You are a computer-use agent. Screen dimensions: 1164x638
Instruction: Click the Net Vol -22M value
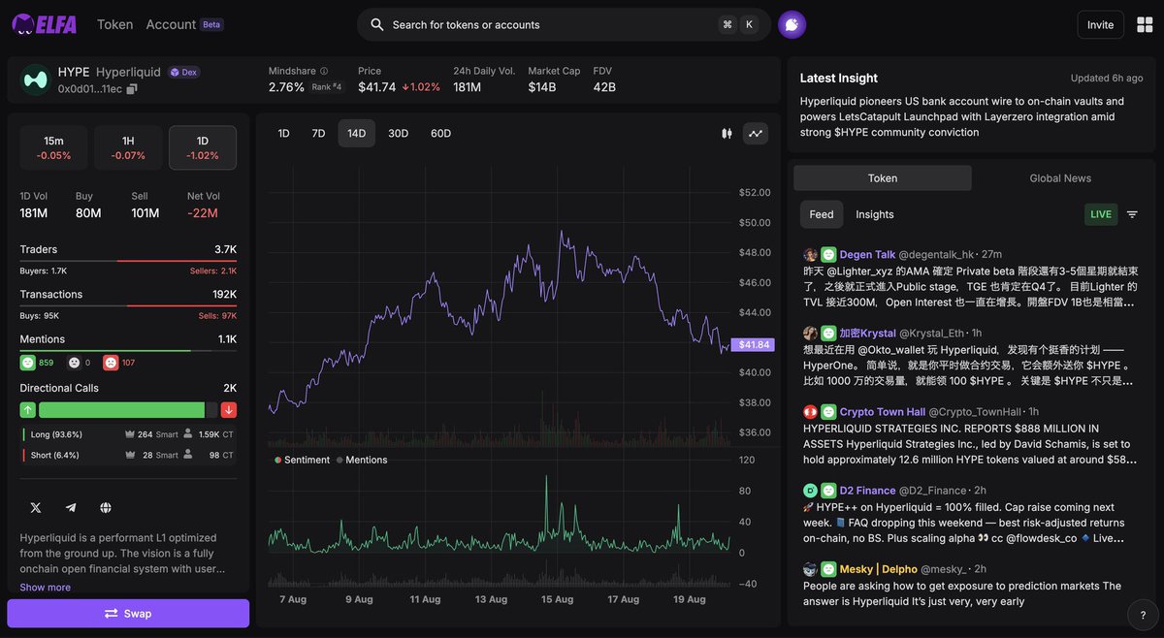pyautogui.click(x=203, y=213)
